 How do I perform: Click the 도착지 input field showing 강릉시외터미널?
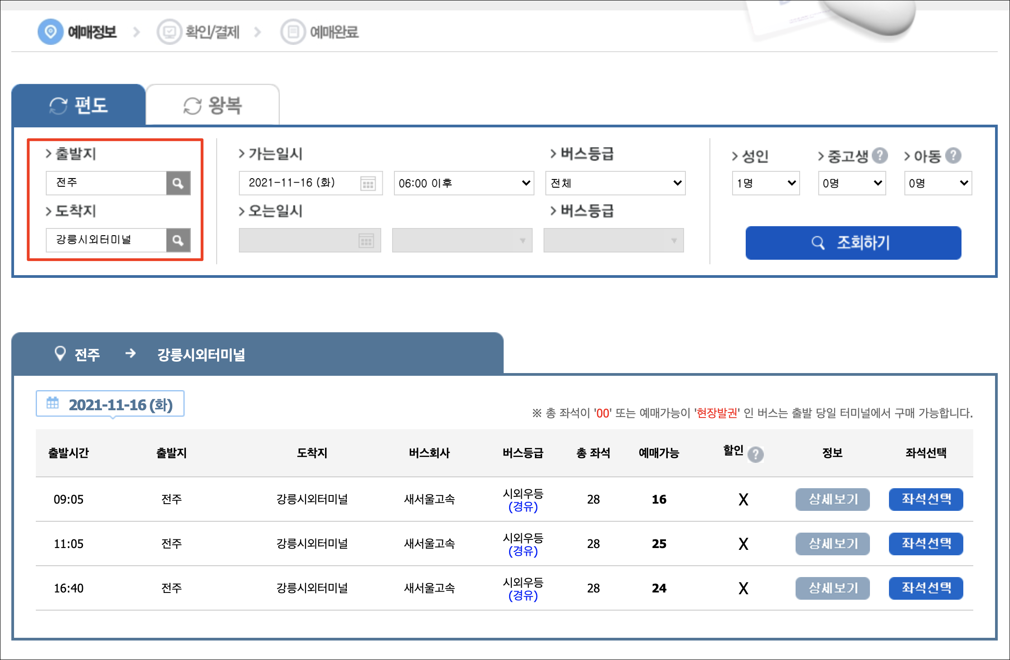pyautogui.click(x=106, y=240)
